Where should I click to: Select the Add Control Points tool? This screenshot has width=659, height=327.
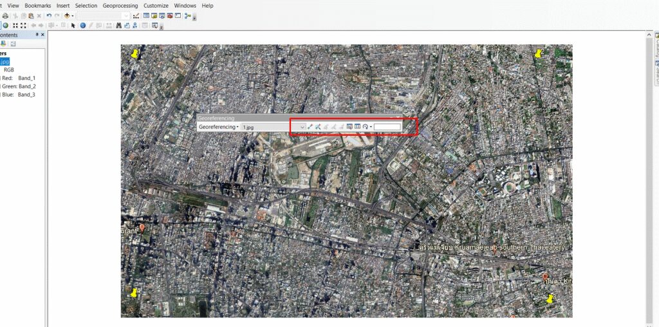pos(310,127)
